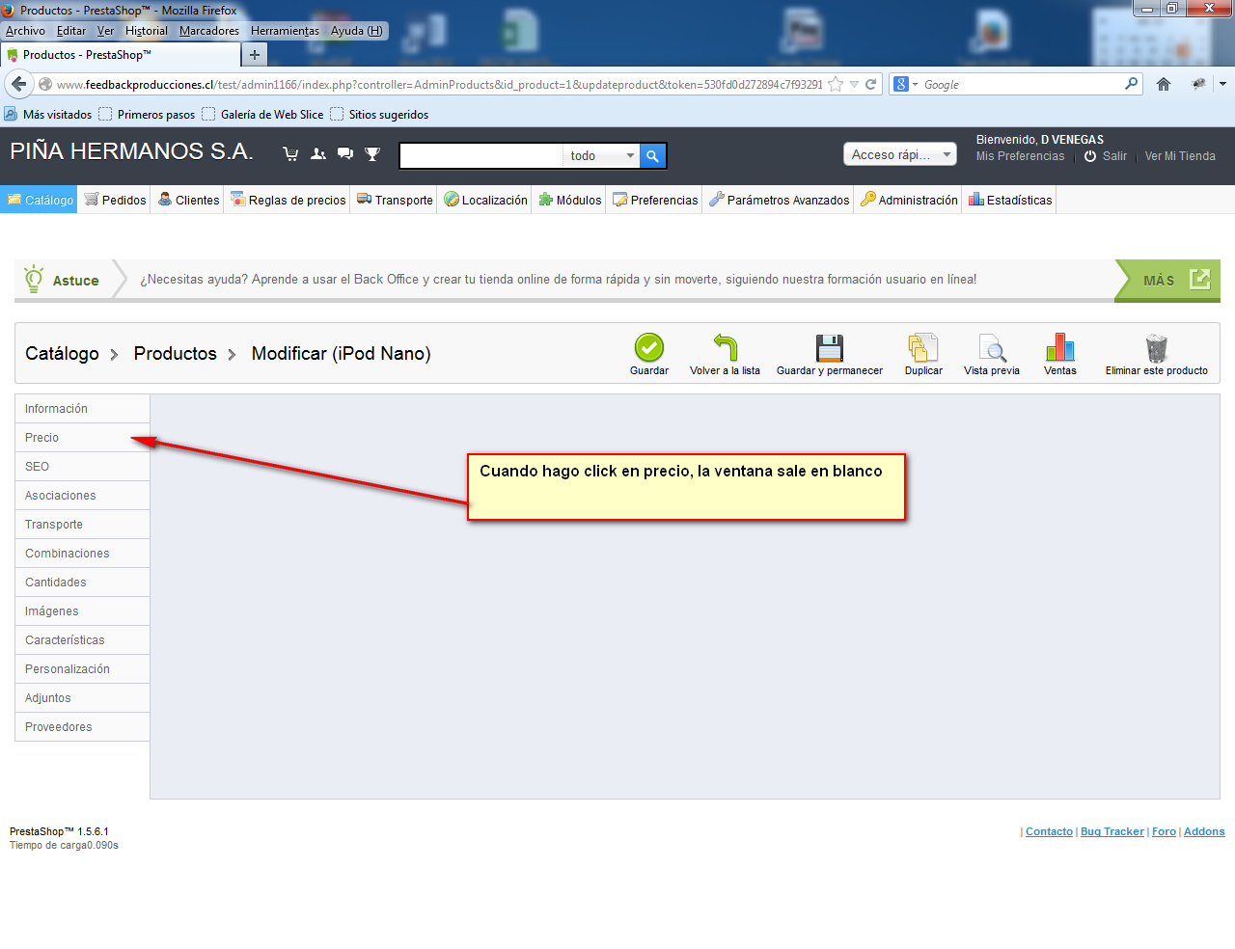The width and height of the screenshot is (1235, 949).
Task: Open the Ayuda menu
Action: 357,31
